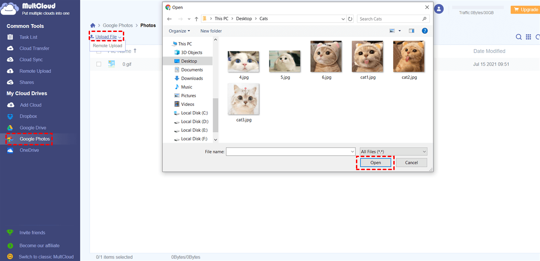Image resolution: width=540 pixels, height=261 pixels.
Task: Select Documents in navigation tree
Action: (188, 70)
